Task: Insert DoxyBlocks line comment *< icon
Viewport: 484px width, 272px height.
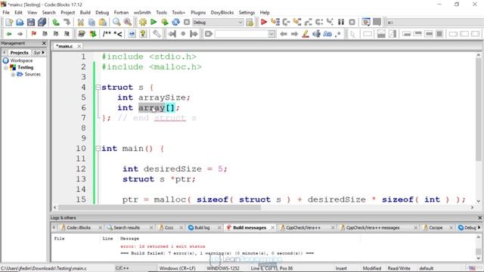Action: (118, 34)
